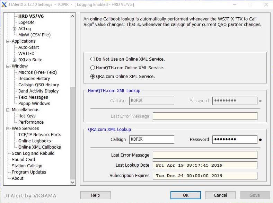Close the JTAlertX Settings window

(266, 5)
